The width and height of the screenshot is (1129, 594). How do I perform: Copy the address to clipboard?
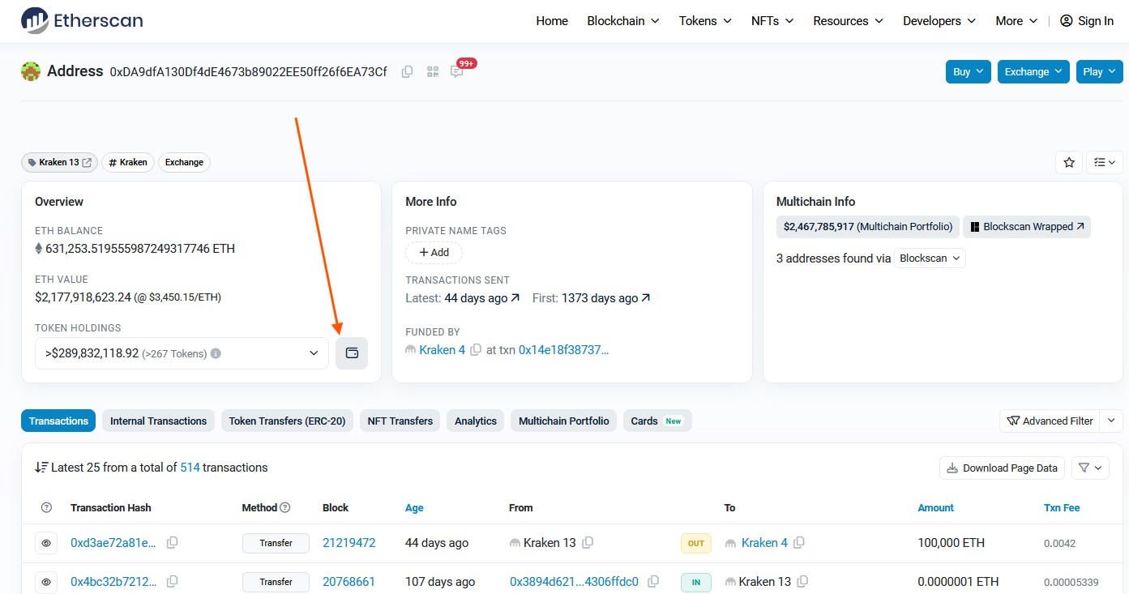(x=407, y=71)
